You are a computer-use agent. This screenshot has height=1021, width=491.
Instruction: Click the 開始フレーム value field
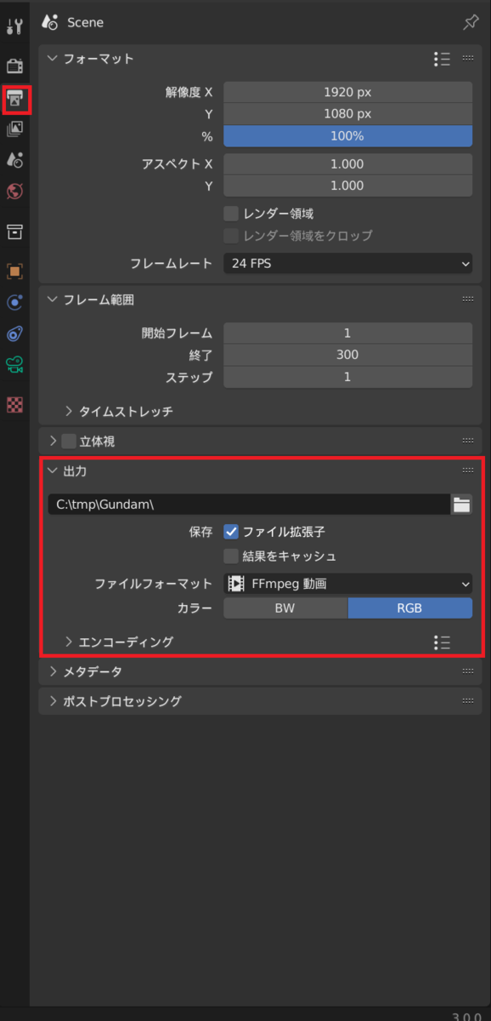point(347,334)
